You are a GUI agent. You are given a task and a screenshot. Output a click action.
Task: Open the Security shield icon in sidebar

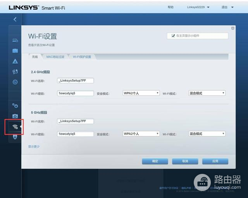pyautogui.click(x=15, y=137)
